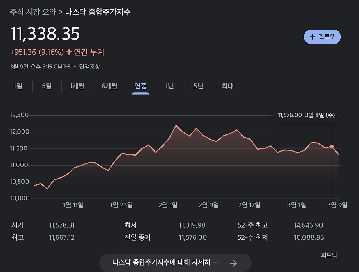Click the 전일 종가 value 11,576.00
This screenshot has width=359, height=272.
point(193,237)
